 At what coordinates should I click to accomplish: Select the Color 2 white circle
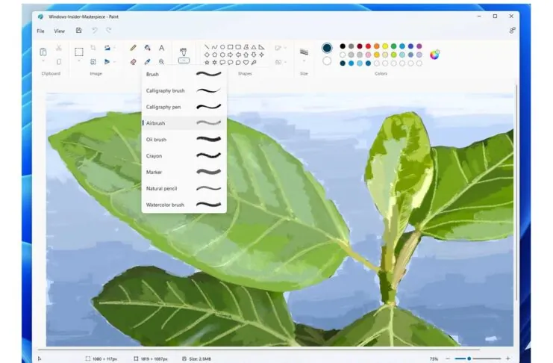coord(327,61)
